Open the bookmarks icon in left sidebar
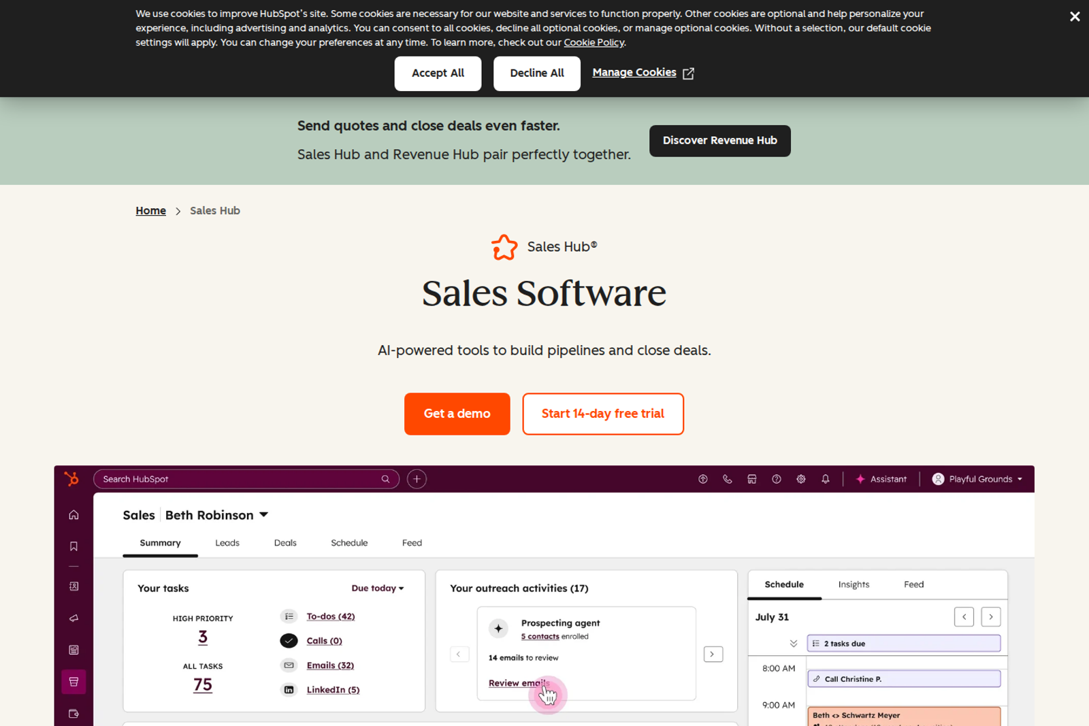This screenshot has height=726, width=1089. [74, 546]
